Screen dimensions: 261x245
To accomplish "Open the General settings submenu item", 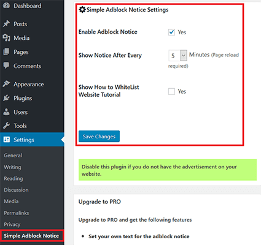I will (13, 156).
